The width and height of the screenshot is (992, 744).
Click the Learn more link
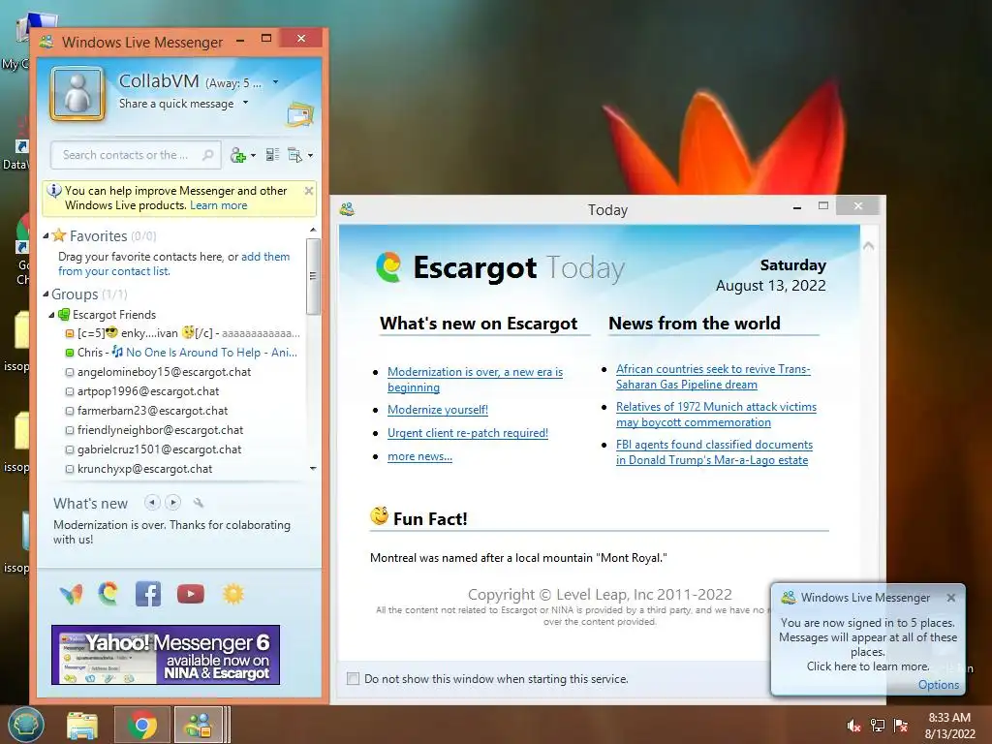coord(218,205)
